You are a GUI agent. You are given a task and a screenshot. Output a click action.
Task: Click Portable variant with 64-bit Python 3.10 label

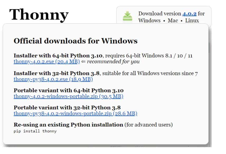(x=69, y=91)
